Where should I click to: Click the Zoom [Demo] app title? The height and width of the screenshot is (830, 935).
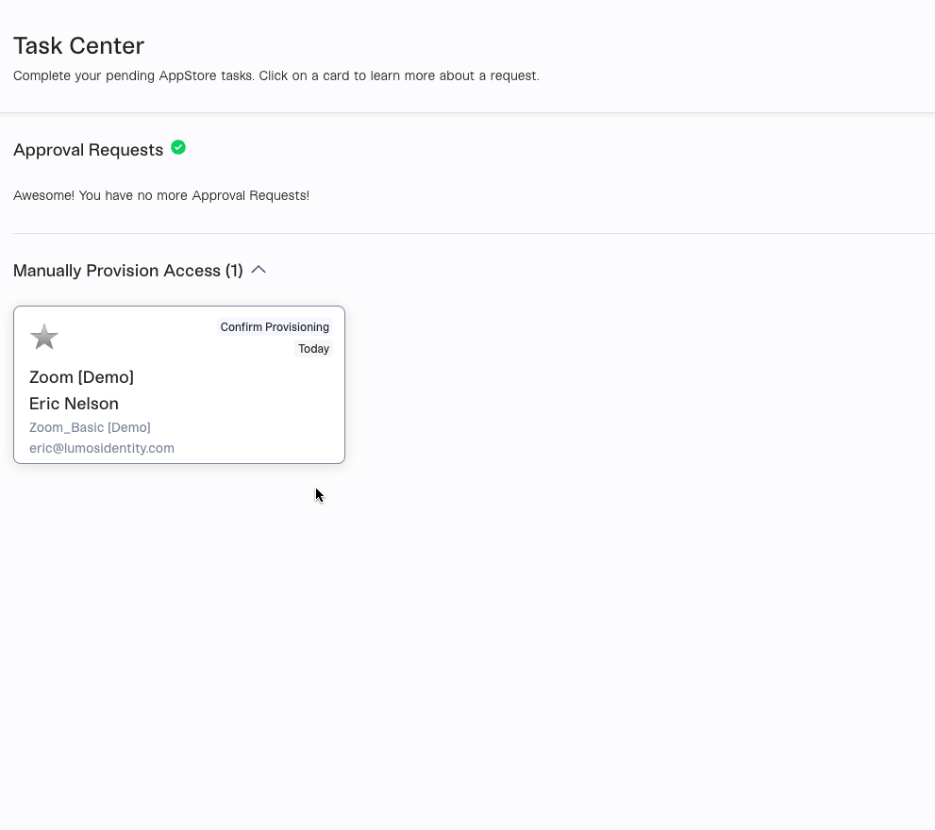(82, 377)
